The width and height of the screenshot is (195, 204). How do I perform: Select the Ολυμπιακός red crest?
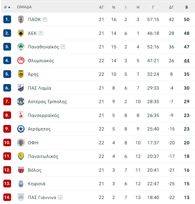(x=21, y=61)
